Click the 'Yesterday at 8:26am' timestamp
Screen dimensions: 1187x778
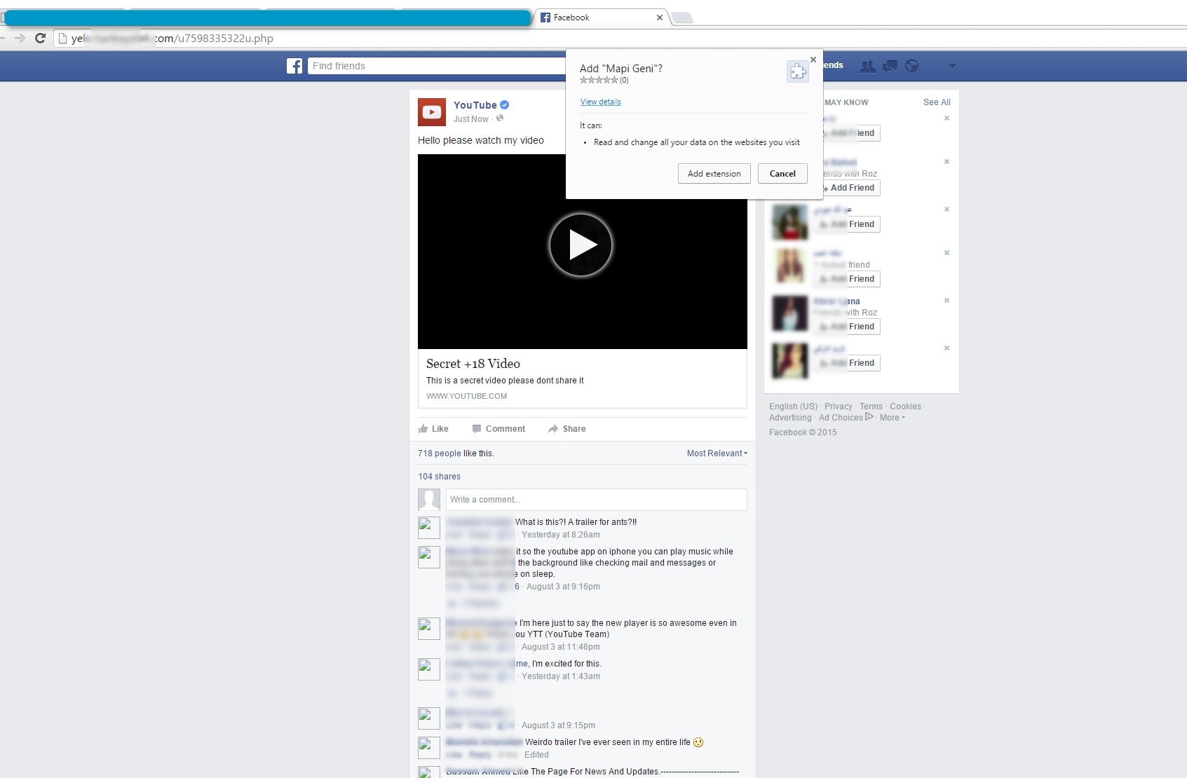point(561,535)
